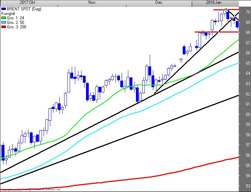
Task: Select the 'Kursgraf' legend label
Action: pos(8,13)
